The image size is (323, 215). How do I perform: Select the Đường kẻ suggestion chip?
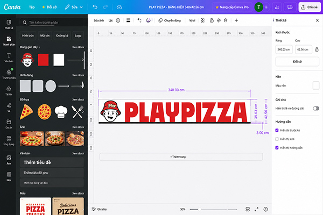[x=62, y=35]
